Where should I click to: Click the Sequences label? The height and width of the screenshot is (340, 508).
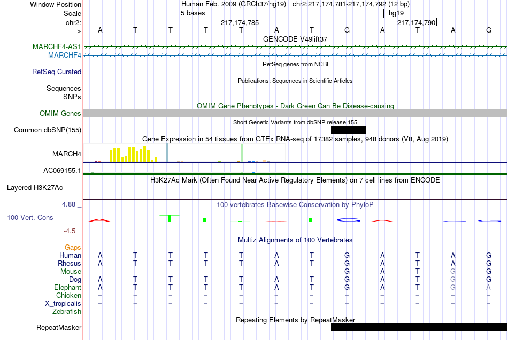pyautogui.click(x=64, y=88)
